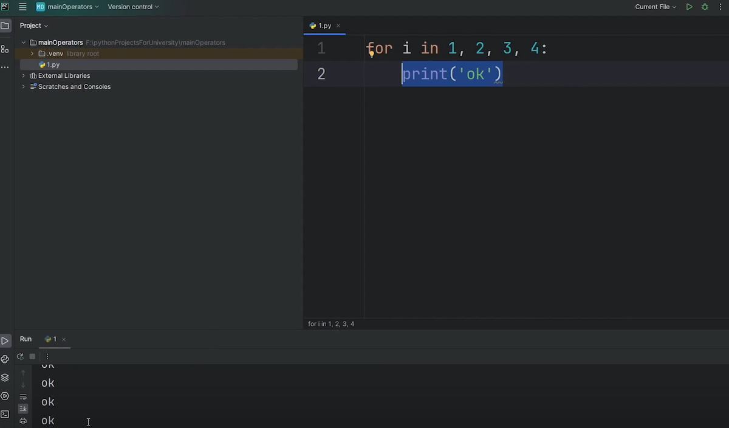Click line number 2 in gutter
This screenshot has width=729, height=428.
[321, 74]
